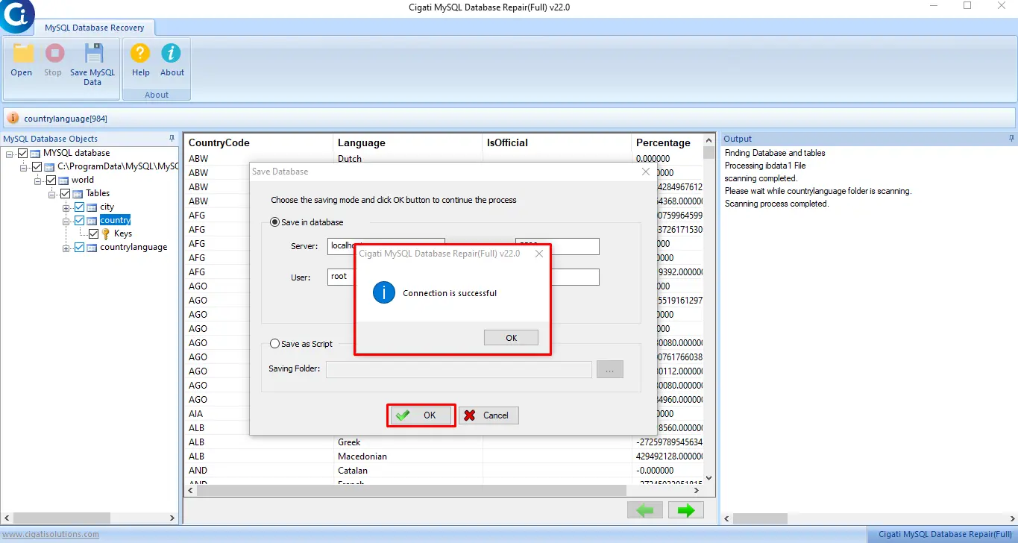Image resolution: width=1018 pixels, height=543 pixels.
Task: Select the Save in database radio button
Action: 274,222
